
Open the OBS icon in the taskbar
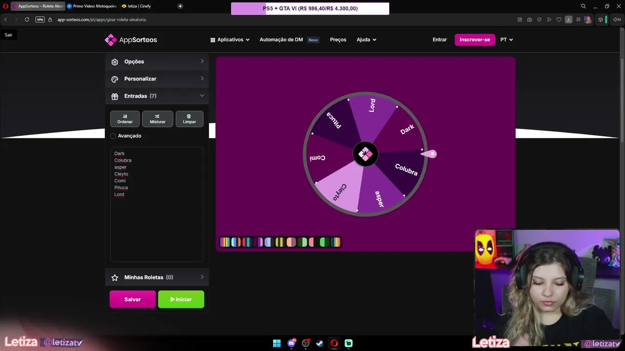click(306, 343)
